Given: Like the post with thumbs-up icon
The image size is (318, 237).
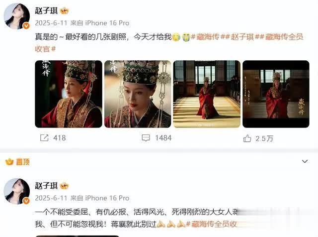Looking at the screenshot, I should click(247, 138).
